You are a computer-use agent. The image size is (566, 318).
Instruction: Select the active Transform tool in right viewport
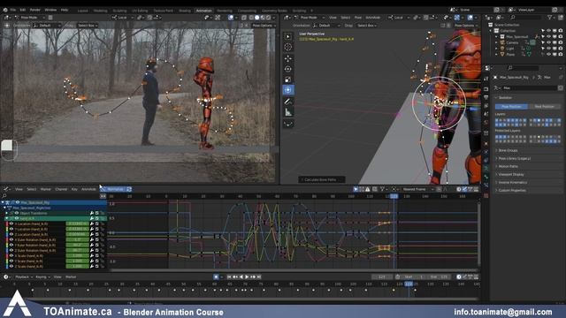point(288,90)
